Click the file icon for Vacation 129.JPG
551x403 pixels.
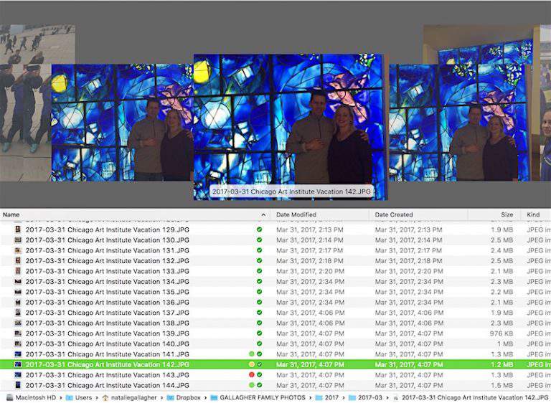[x=18, y=229]
